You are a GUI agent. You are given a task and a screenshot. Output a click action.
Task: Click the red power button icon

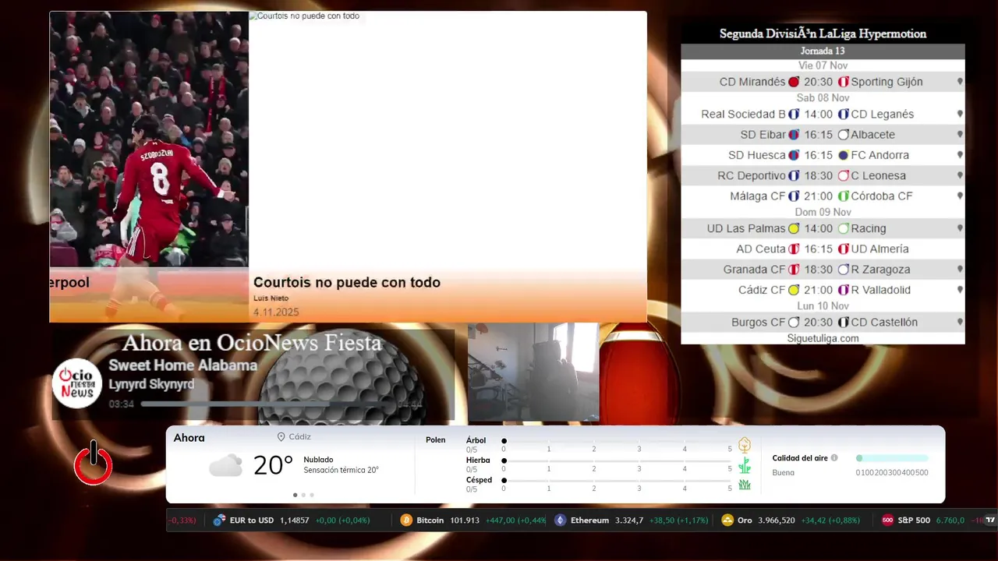coord(94,464)
